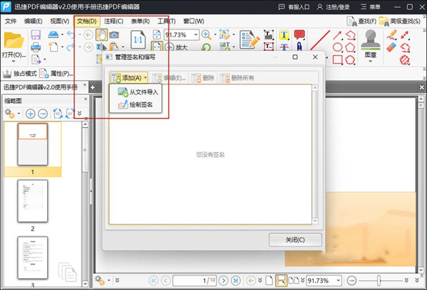The height and width of the screenshot is (290, 427).
Task: Choose 从文件导入 from the add menu
Action: [138, 92]
